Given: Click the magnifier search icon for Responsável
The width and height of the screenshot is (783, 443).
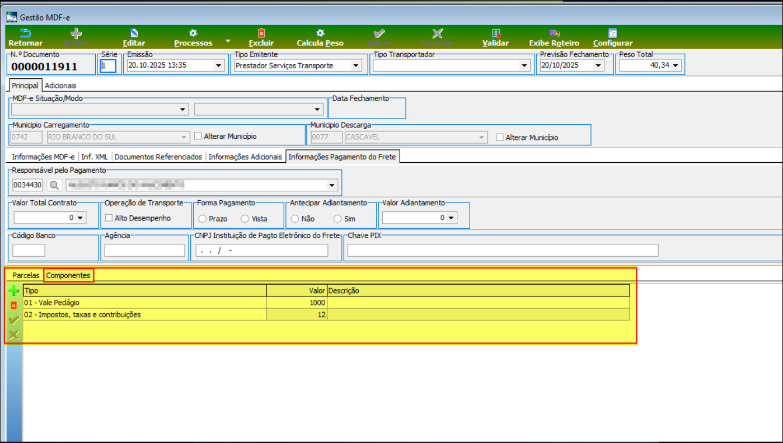Looking at the screenshot, I should [54, 185].
